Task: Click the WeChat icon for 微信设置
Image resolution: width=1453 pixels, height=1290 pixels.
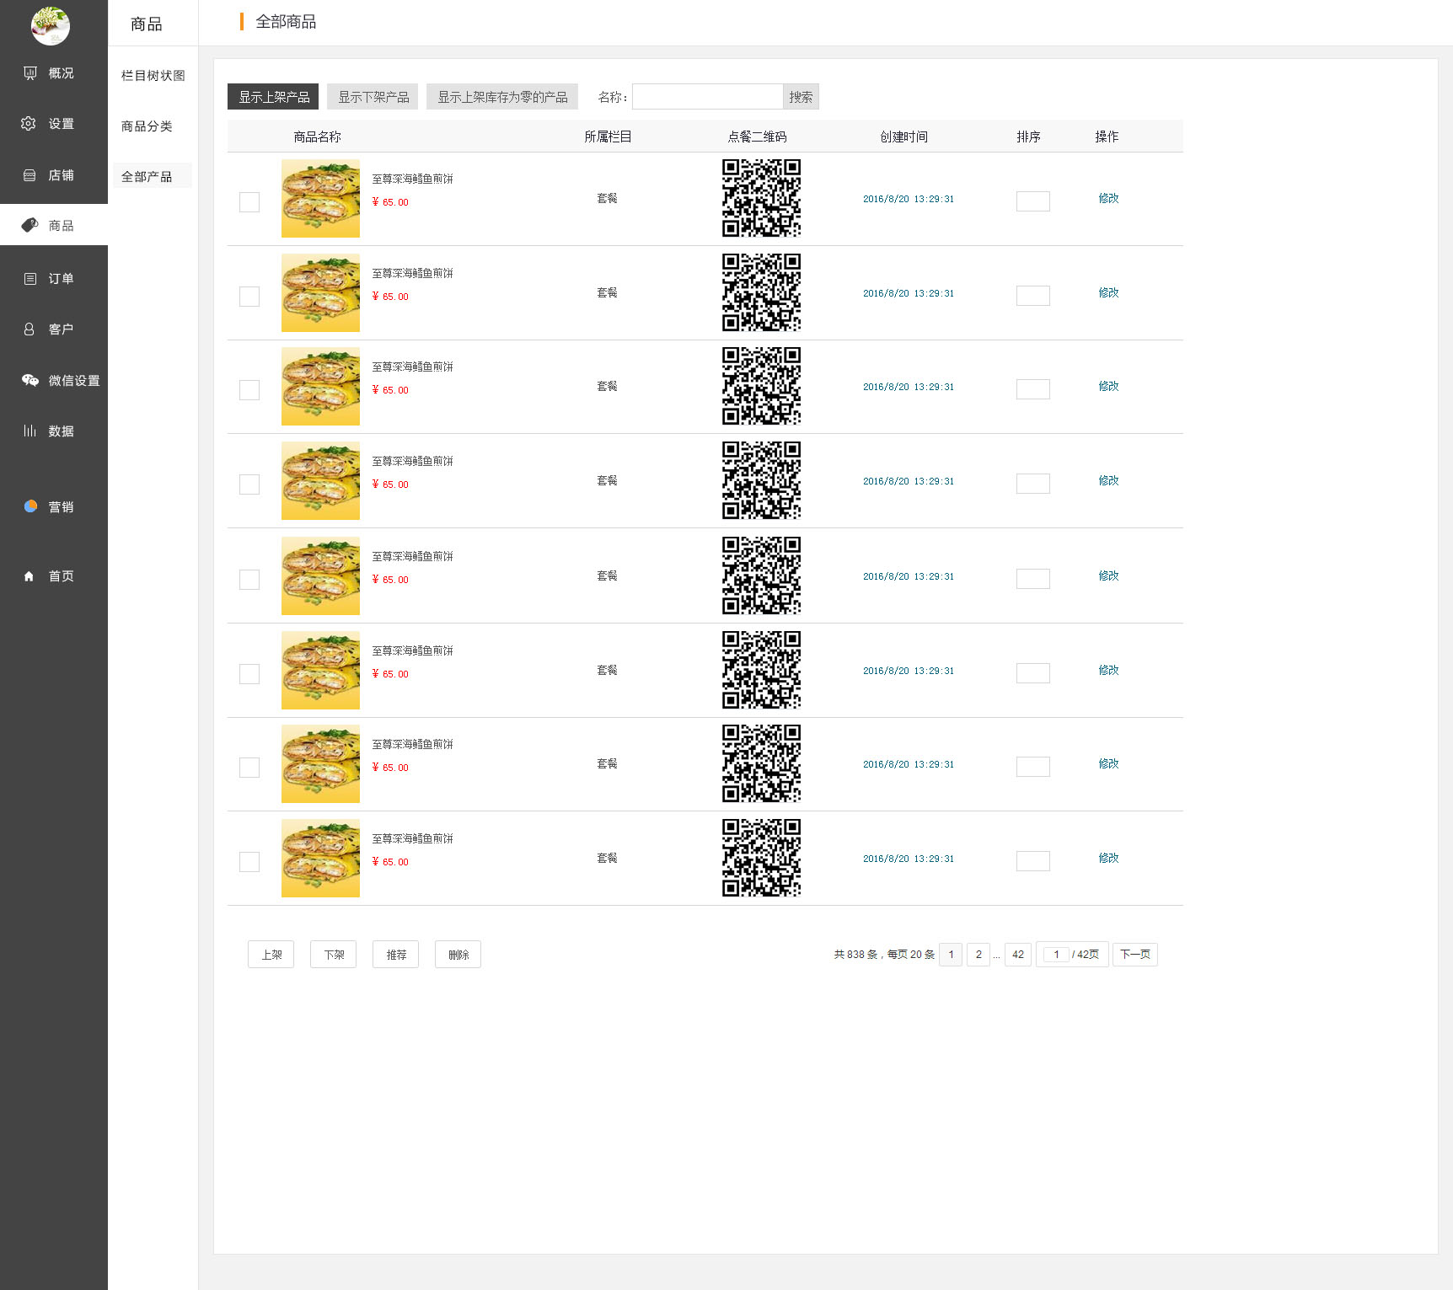Action: coord(30,381)
